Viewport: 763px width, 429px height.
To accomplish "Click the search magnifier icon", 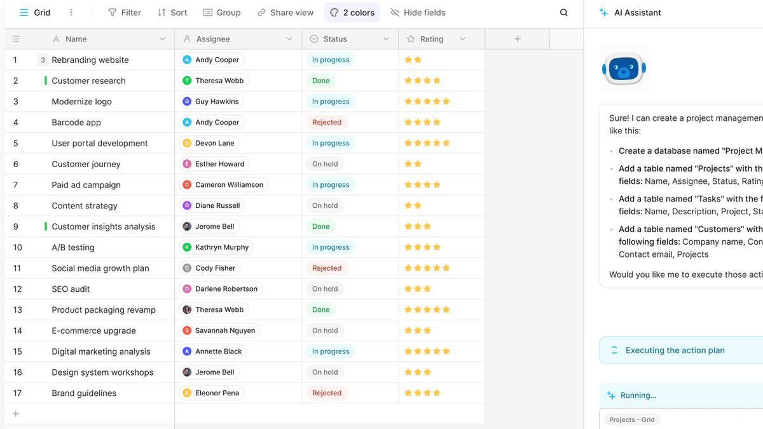I will click(x=563, y=13).
